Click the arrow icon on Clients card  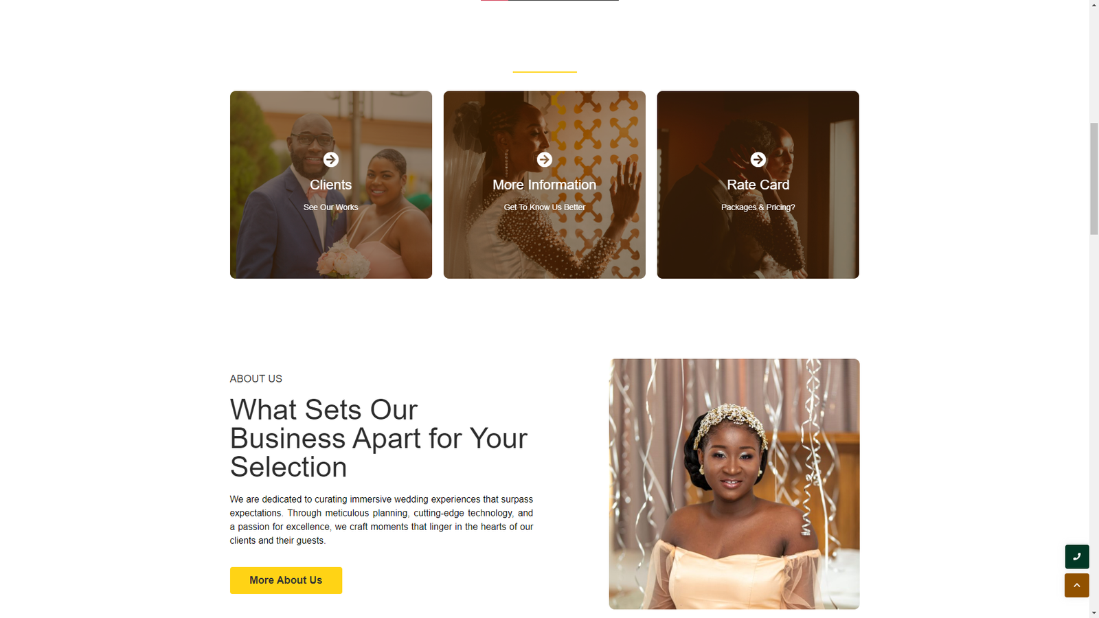tap(330, 159)
